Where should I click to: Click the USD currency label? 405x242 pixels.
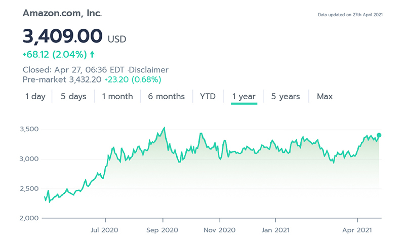point(117,39)
